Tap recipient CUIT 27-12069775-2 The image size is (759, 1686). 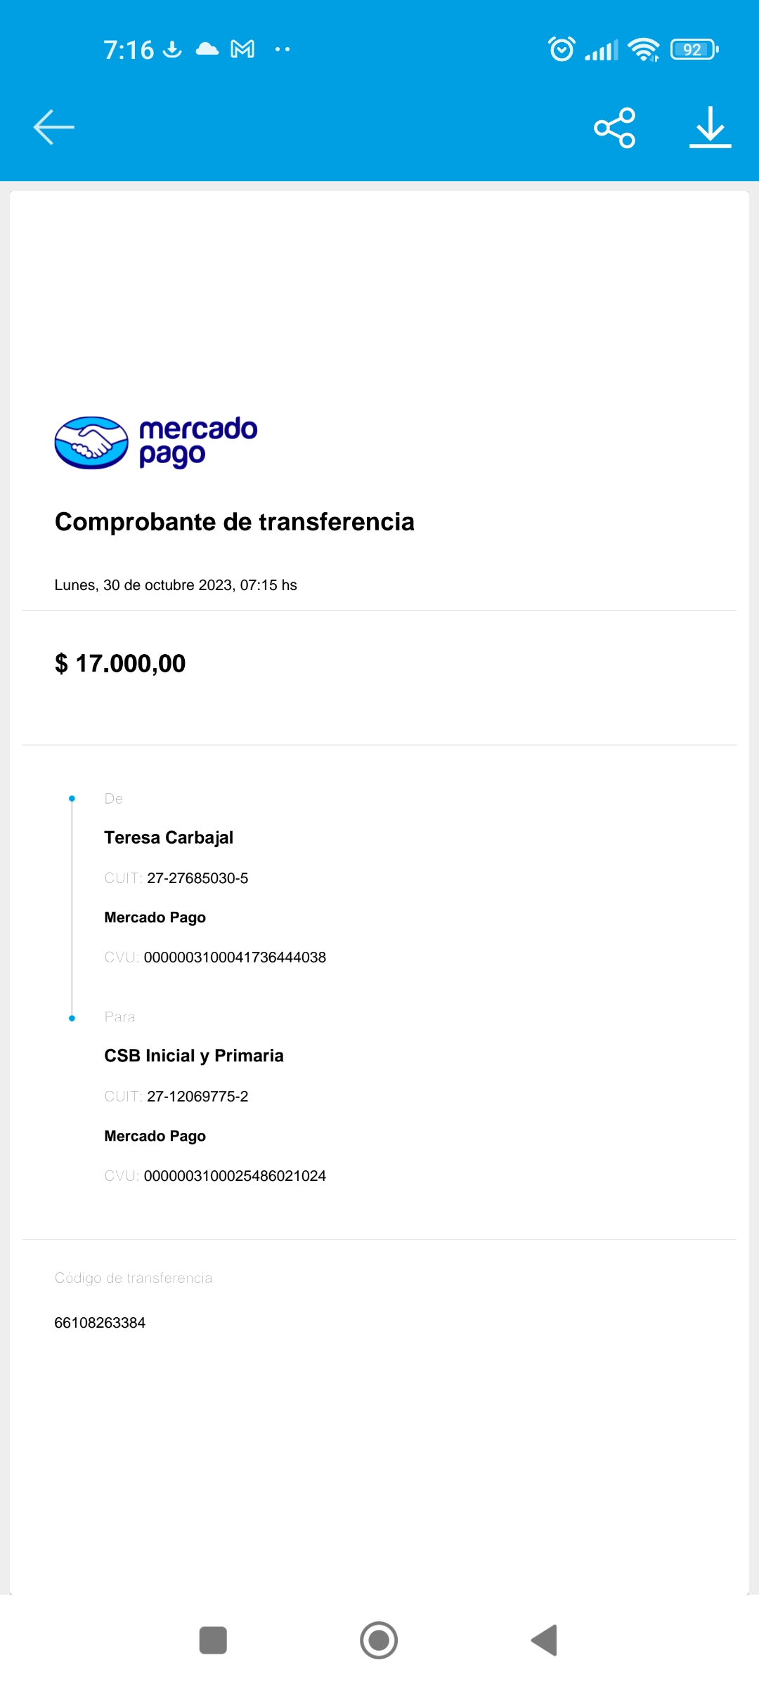[x=197, y=1097]
